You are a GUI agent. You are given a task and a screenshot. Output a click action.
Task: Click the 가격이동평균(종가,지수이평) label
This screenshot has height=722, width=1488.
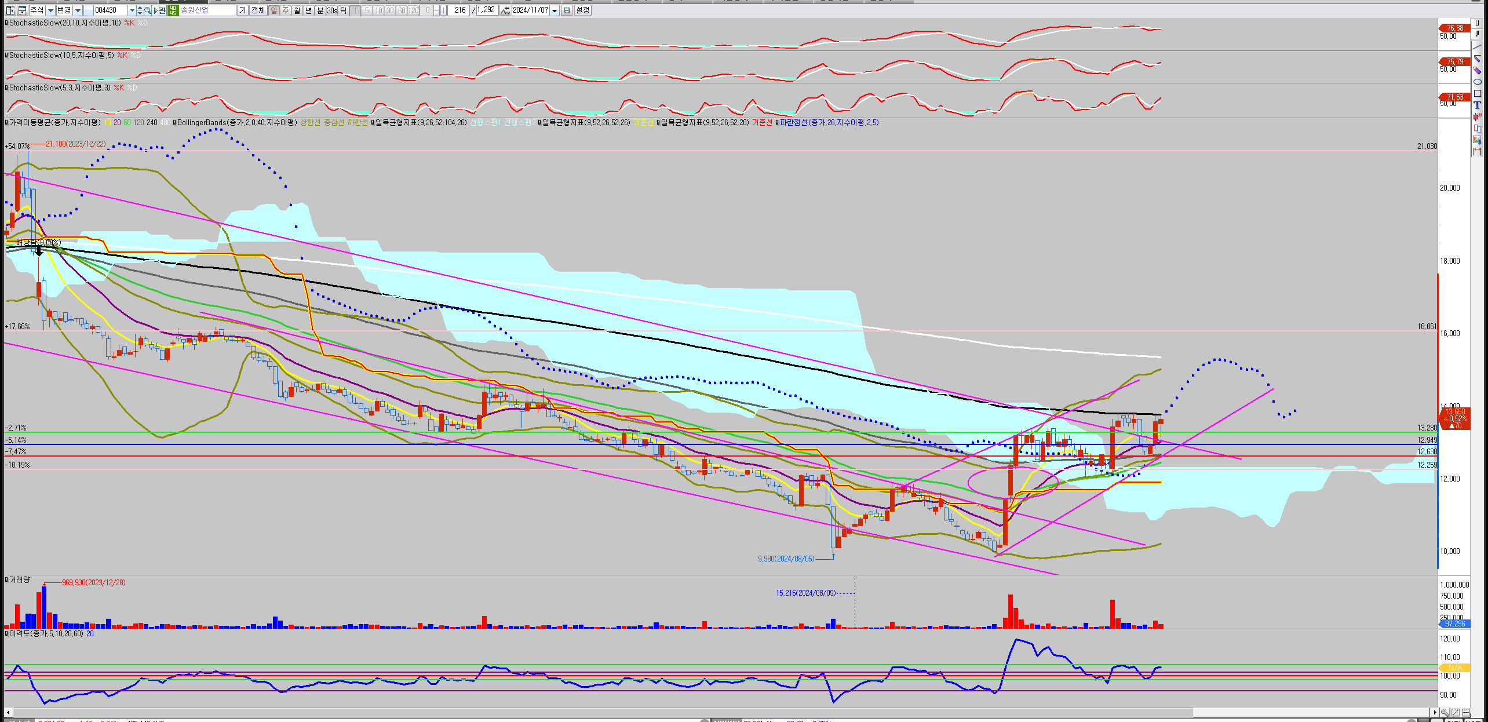pos(54,122)
